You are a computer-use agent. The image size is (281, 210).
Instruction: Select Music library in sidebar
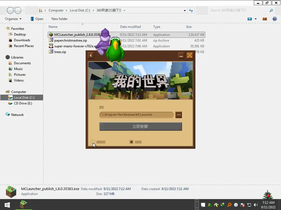pos(18,69)
